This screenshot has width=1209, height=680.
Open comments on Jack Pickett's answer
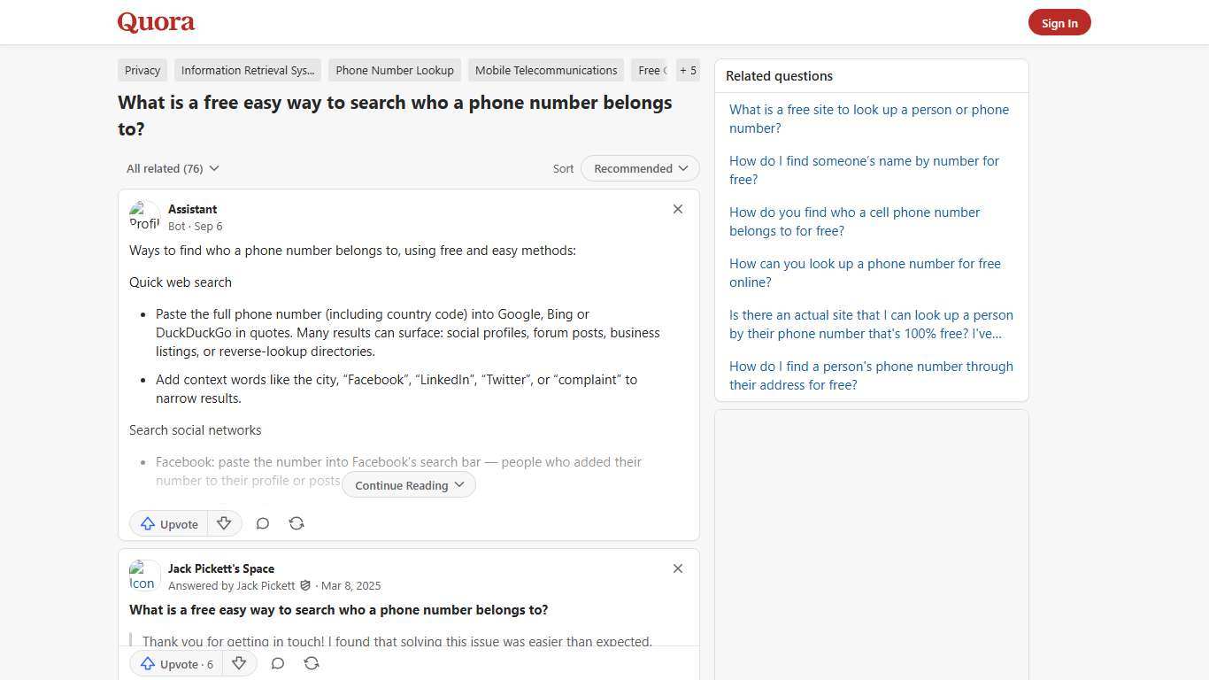click(277, 663)
